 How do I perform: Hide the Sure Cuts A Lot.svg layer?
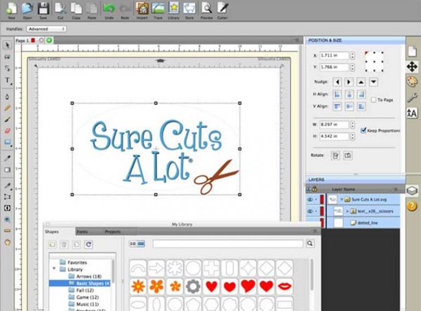pos(311,200)
